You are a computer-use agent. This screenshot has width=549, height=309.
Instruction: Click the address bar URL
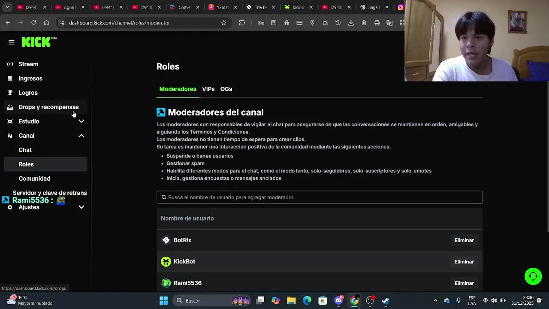pos(119,23)
